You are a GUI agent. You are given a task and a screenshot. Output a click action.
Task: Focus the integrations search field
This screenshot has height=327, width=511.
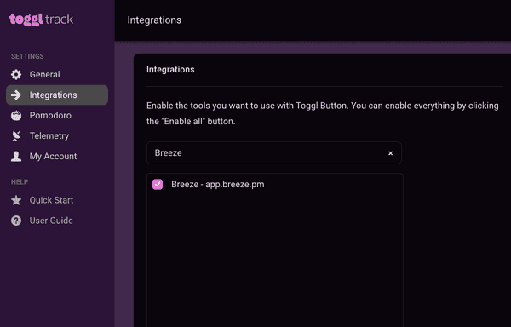pos(273,152)
